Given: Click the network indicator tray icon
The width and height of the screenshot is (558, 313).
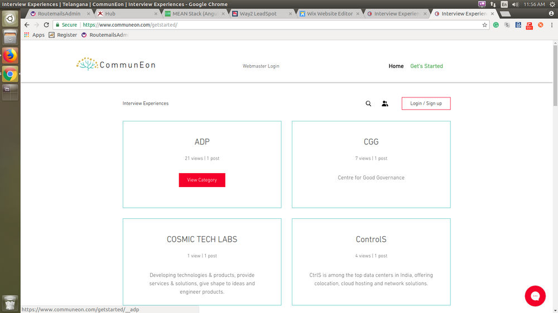Looking at the screenshot, I should [493, 4].
